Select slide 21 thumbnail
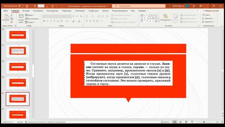Image resolution: width=225 pixels, height=127 pixels. [x=18, y=114]
